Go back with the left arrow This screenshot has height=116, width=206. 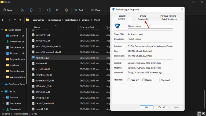click(x=3, y=20)
